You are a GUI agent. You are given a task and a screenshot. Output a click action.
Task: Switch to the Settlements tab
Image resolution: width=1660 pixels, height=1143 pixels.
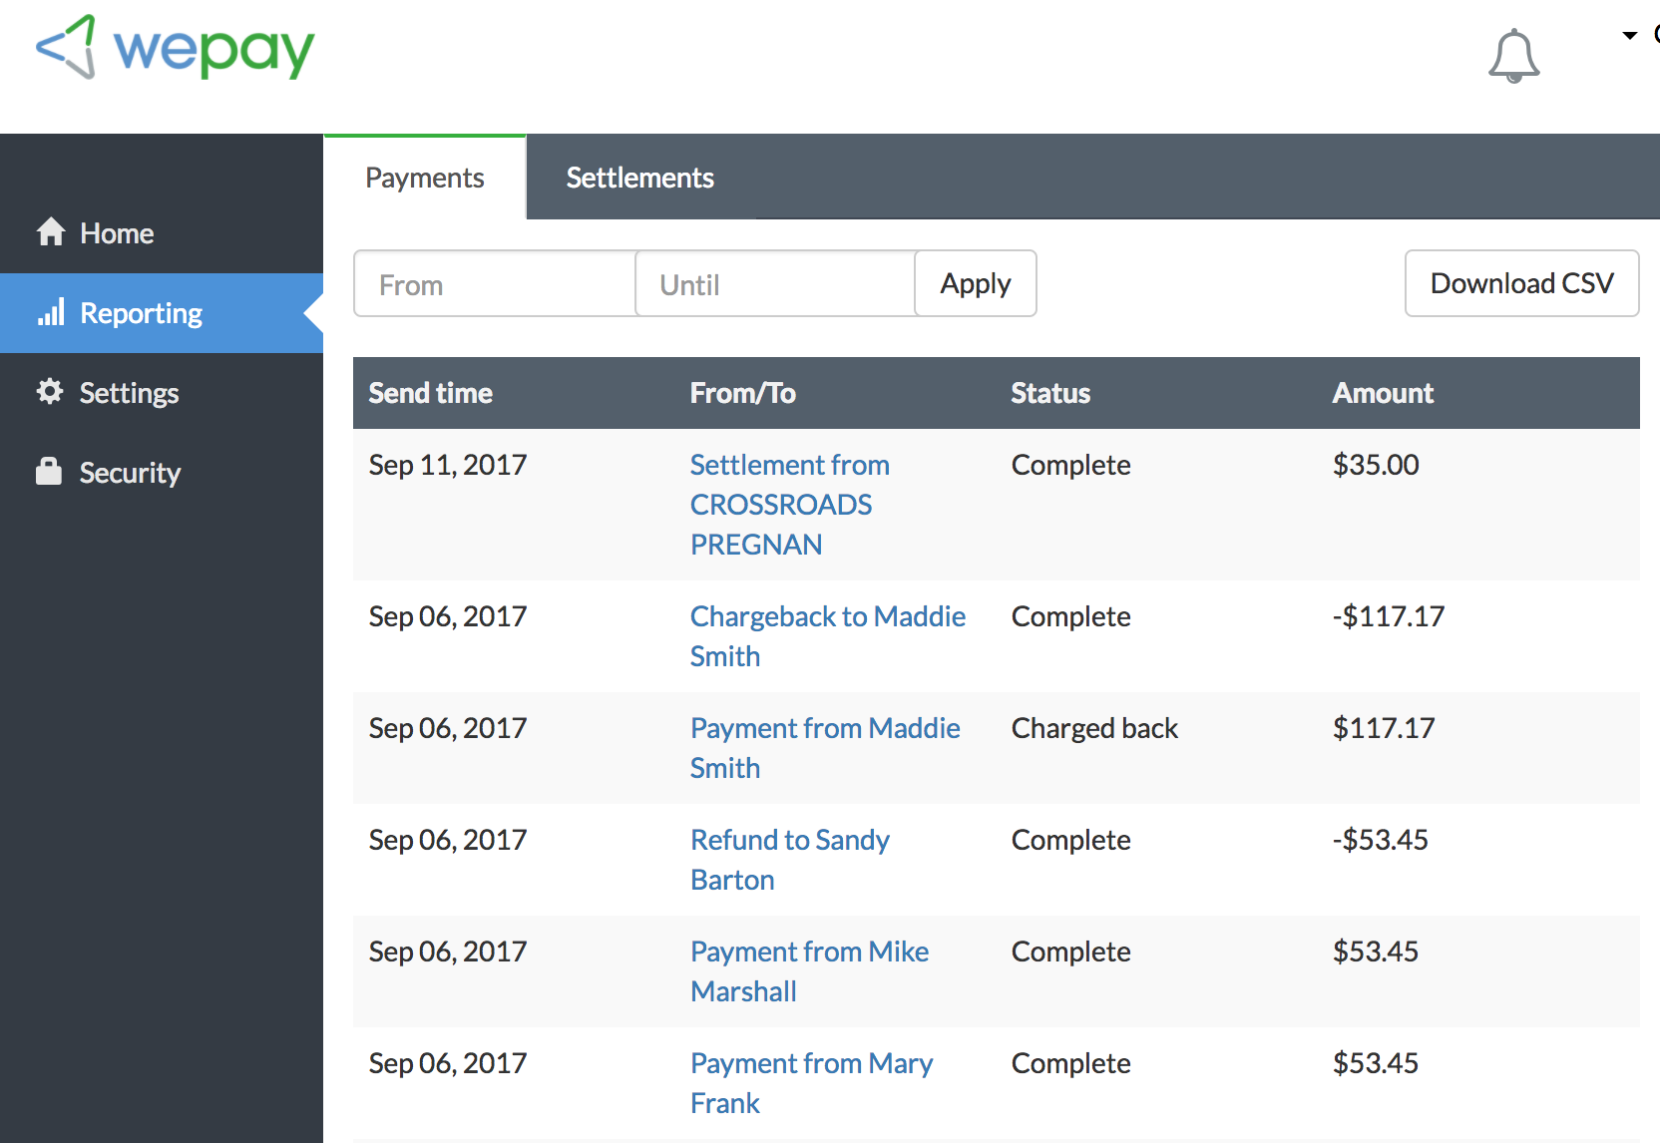640,177
